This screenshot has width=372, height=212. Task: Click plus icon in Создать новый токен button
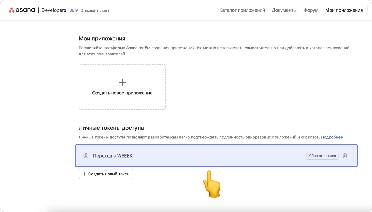(85, 174)
